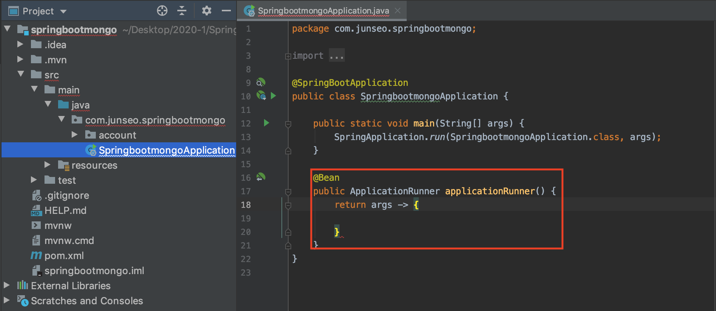
Task: Expand the .idea folder
Action: coord(20,44)
